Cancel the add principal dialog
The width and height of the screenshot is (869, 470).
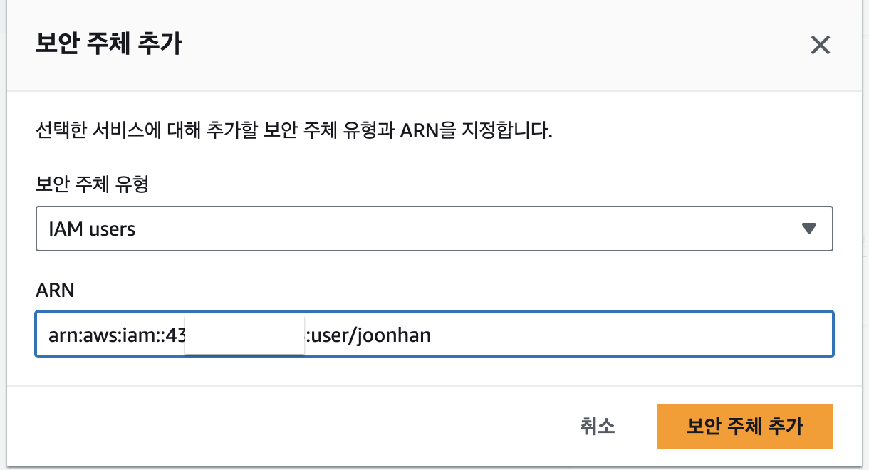click(x=597, y=427)
